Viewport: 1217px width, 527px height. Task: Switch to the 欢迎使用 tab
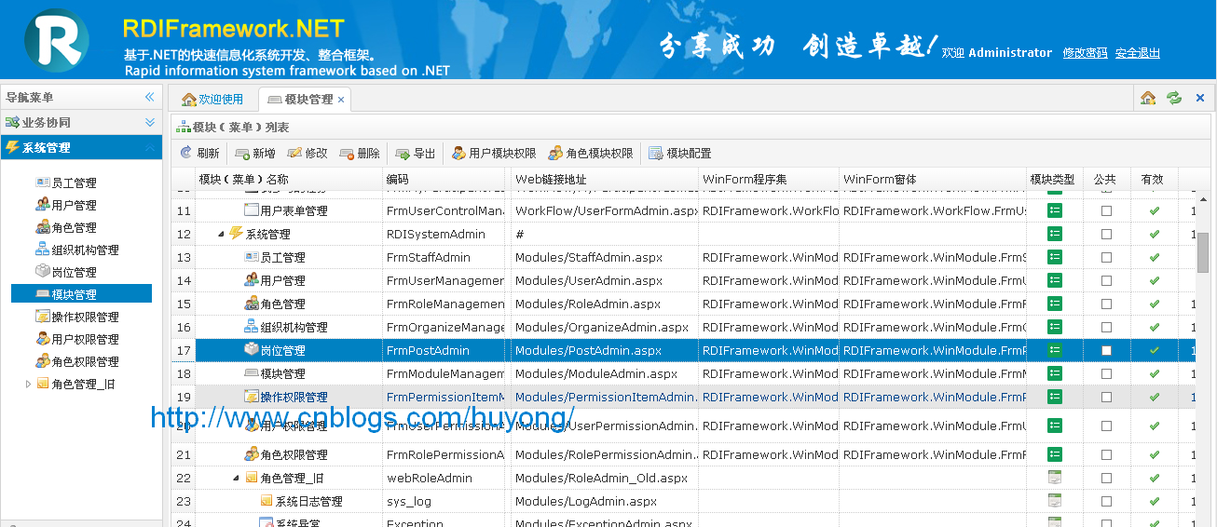[x=212, y=100]
